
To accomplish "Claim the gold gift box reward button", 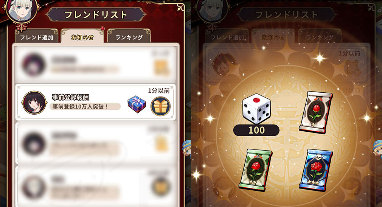I will 160,106.
